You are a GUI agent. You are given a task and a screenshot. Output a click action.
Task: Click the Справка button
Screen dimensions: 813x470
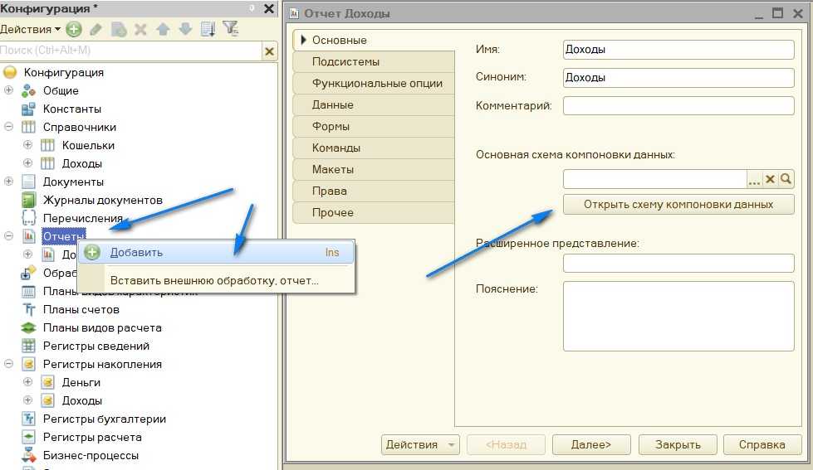762,444
